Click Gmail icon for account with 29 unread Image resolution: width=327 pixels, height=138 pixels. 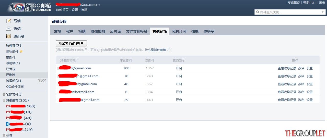pyautogui.click(x=8, y=130)
